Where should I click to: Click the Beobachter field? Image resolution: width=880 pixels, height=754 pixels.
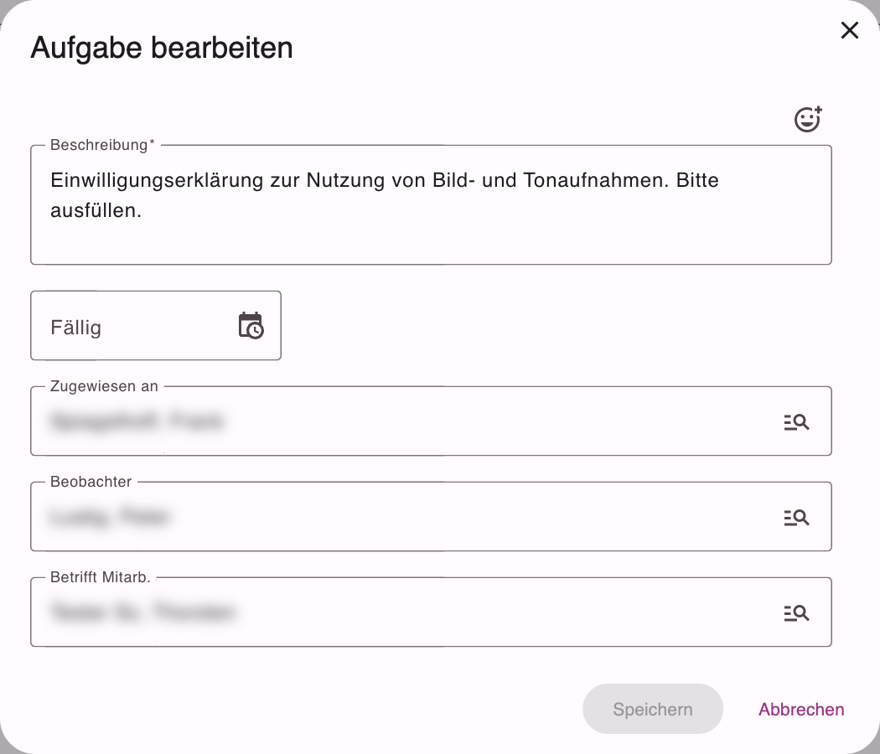pos(431,516)
